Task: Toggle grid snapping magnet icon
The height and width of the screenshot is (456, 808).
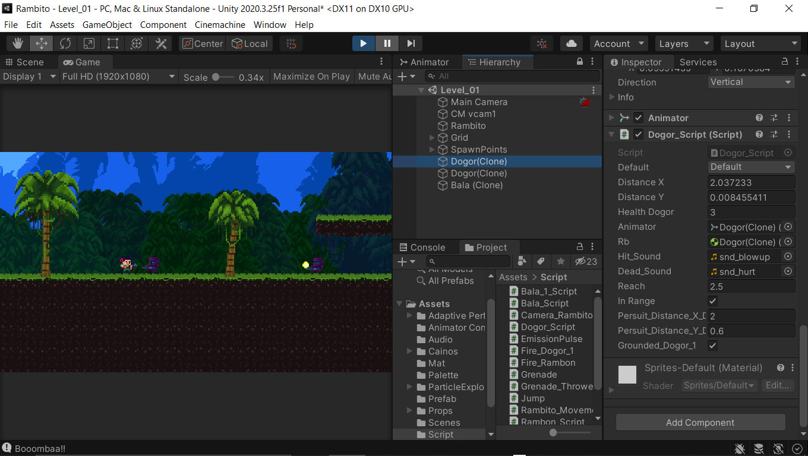Action: coord(291,43)
